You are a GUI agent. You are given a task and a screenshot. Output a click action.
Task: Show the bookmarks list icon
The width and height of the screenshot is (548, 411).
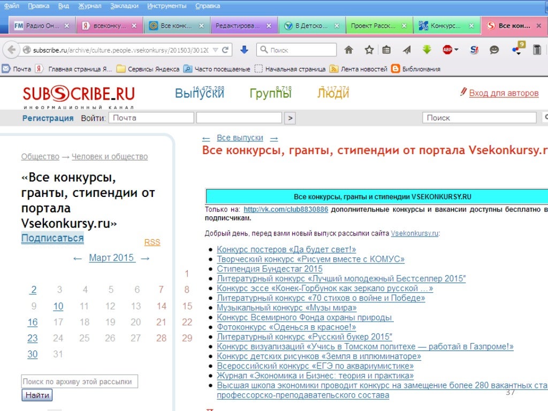point(386,50)
